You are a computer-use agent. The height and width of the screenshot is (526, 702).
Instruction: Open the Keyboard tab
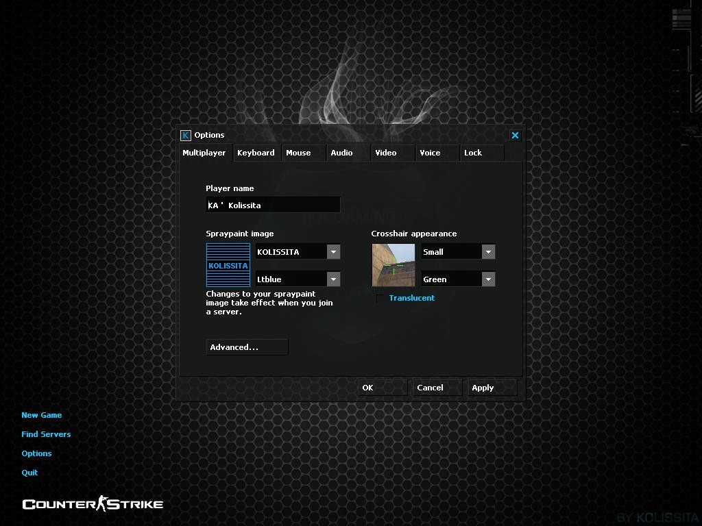[x=257, y=153]
